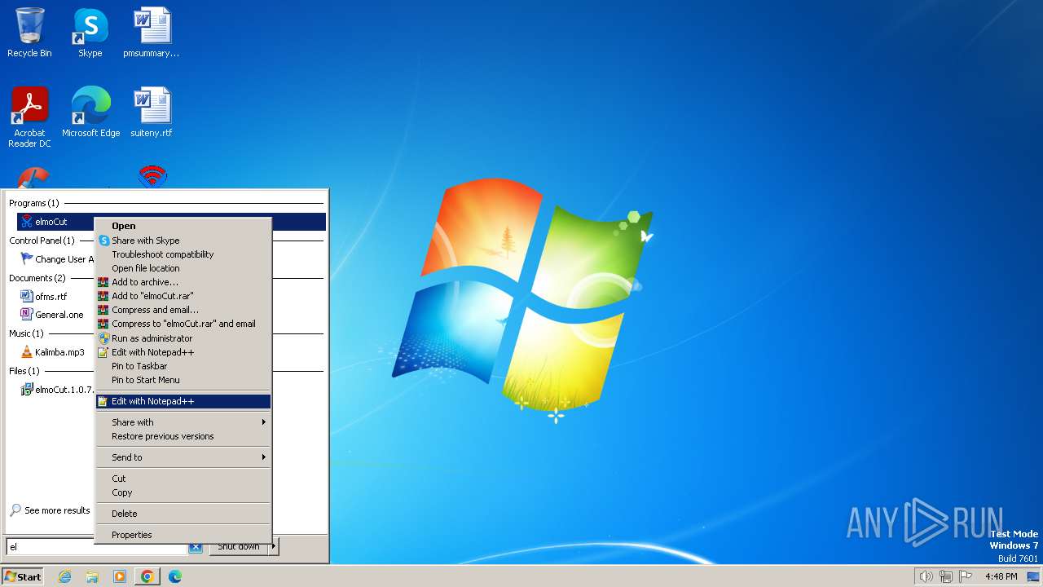Image resolution: width=1043 pixels, height=587 pixels.
Task: Select Pin to Taskbar entry
Action: tap(183, 366)
